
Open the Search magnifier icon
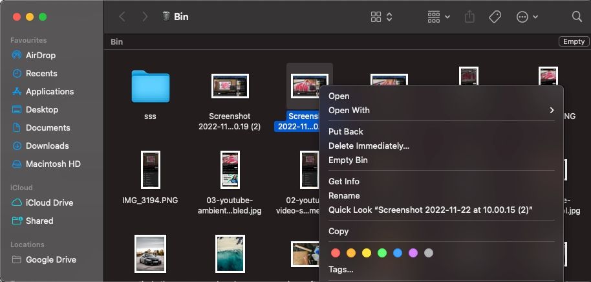[577, 17]
